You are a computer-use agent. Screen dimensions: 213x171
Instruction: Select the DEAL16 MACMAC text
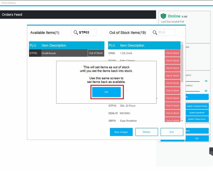point(119,113)
